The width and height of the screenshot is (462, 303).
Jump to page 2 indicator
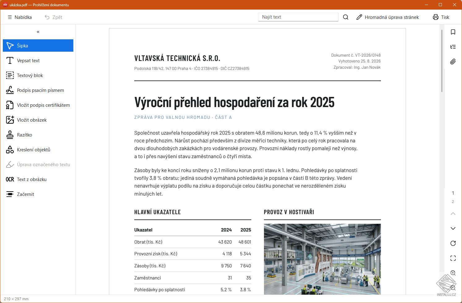(453, 202)
